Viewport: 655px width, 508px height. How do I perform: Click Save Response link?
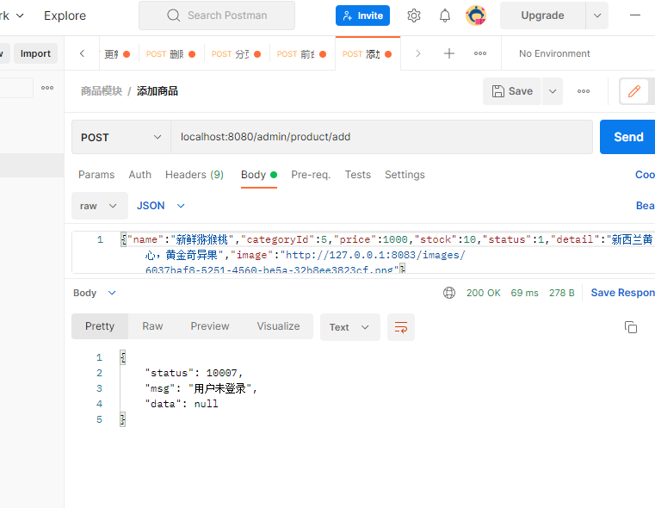tap(623, 293)
